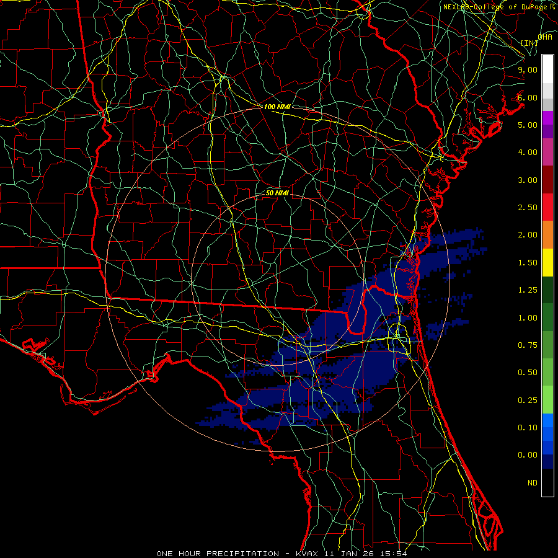The width and height of the screenshot is (558, 558).
Task: Click the 2.00 legend value
Action: [x=528, y=235]
